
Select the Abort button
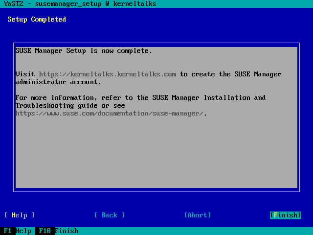coord(198,215)
